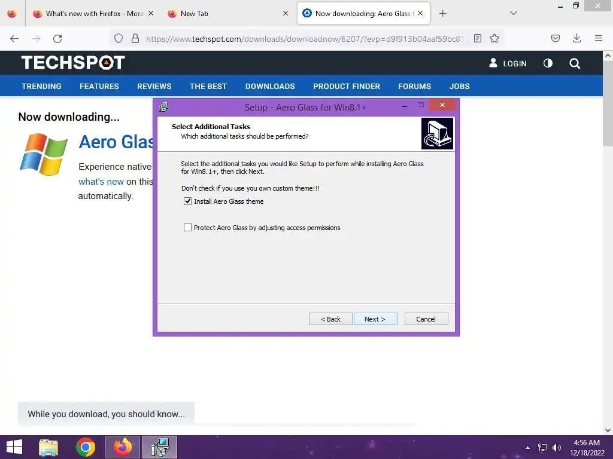Cancel the Aero Glass setup
Image resolution: width=613 pixels, height=459 pixels.
426,319
